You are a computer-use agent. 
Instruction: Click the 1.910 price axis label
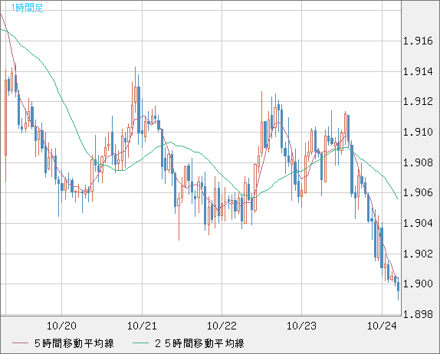click(418, 132)
